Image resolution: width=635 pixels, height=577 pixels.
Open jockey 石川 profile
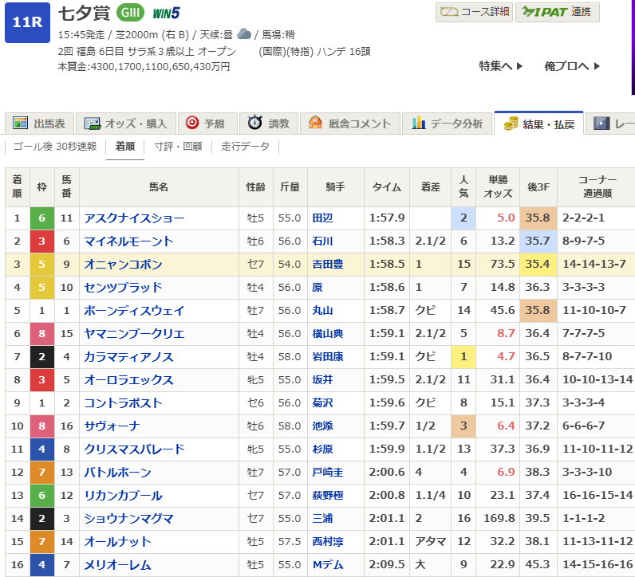coord(322,241)
